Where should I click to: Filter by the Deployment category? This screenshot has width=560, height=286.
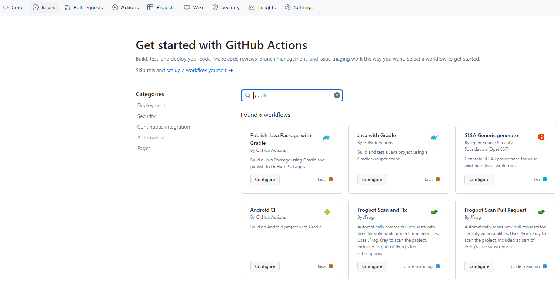[x=151, y=105]
